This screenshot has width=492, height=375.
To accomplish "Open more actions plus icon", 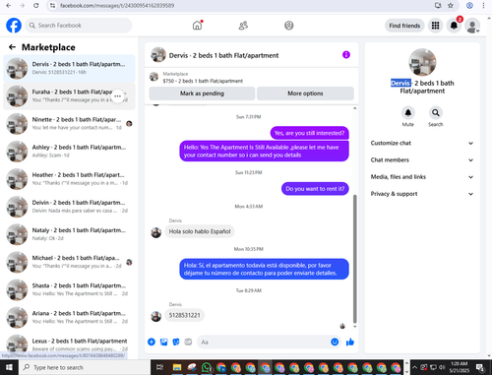I will (152, 342).
